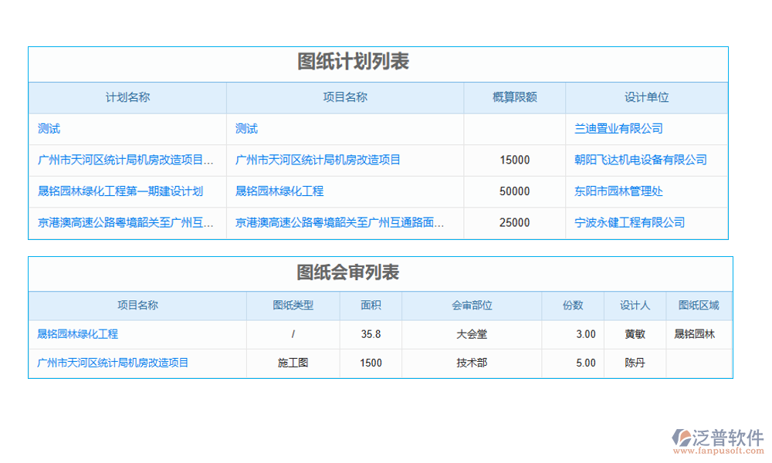Click the 泛普软件 logo icon
This screenshot has width=772, height=463.
pos(684,438)
